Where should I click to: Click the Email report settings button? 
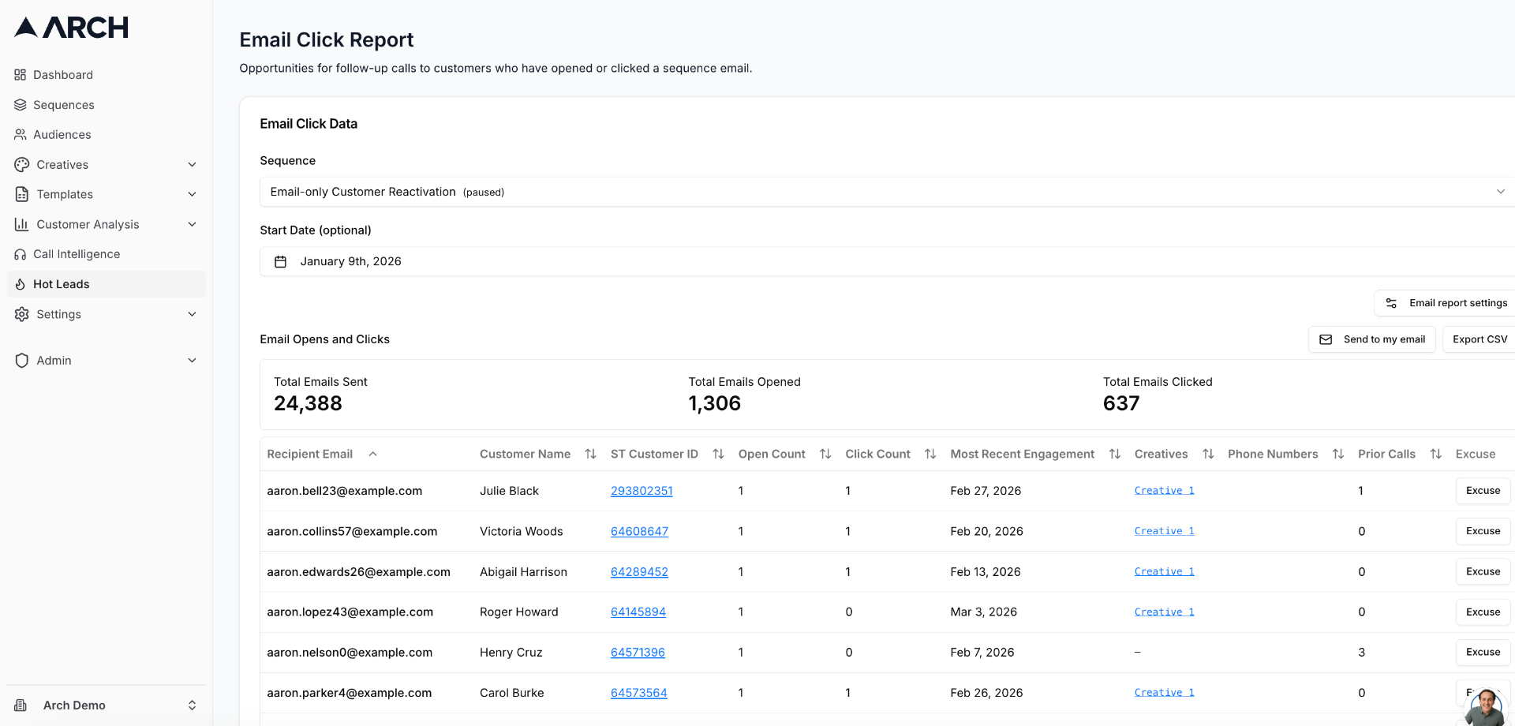pyautogui.click(x=1446, y=303)
